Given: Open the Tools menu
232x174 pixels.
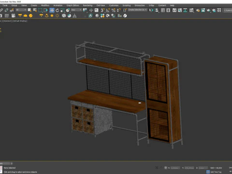Looking at the screenshot, I should (5, 5).
